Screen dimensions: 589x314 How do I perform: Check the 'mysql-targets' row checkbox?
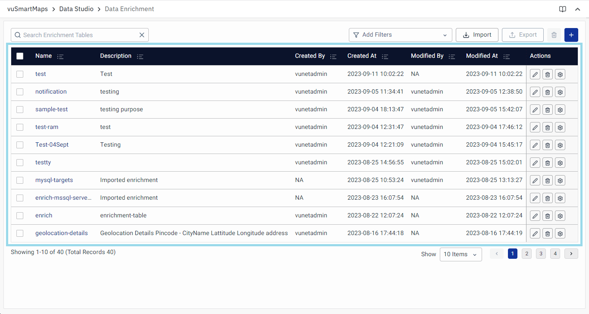(x=20, y=180)
